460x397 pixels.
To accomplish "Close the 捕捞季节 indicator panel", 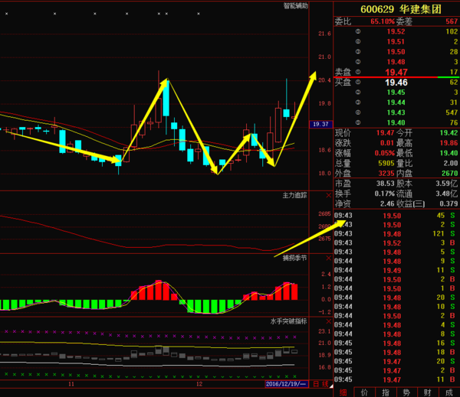I will [329, 259].
